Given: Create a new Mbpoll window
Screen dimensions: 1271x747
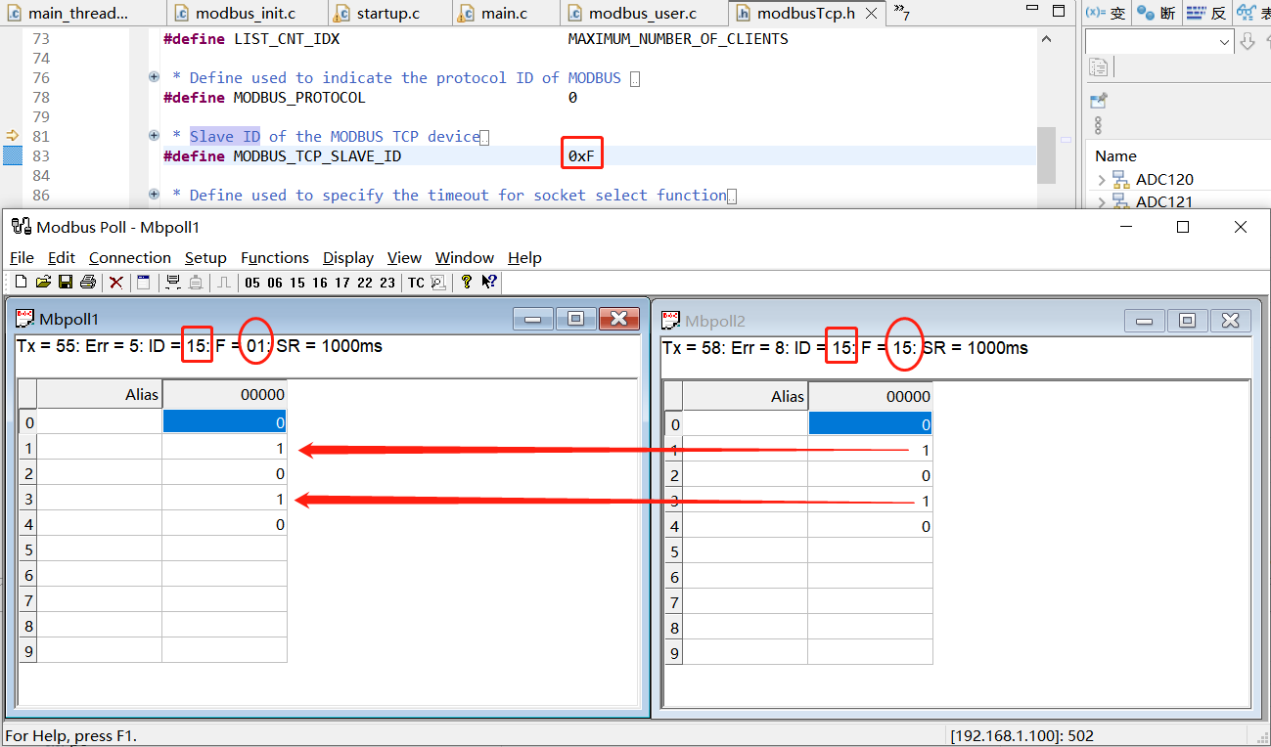Looking at the screenshot, I should (x=21, y=282).
